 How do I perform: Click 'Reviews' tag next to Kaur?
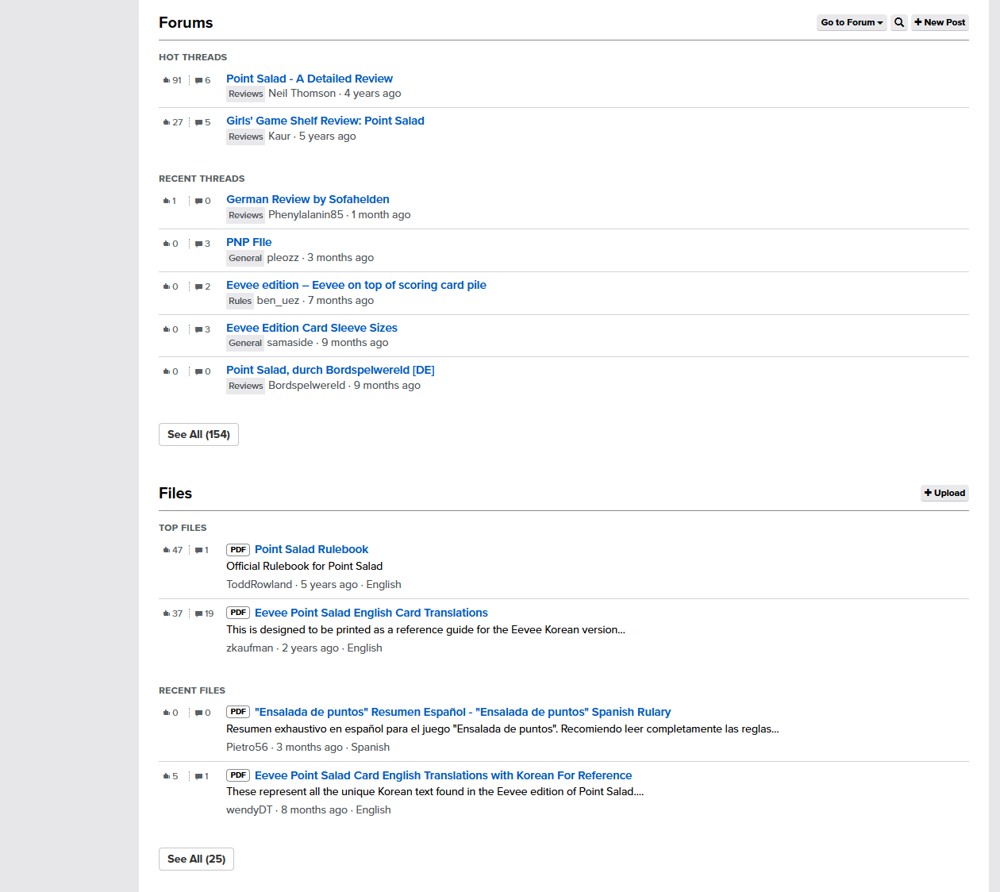[x=246, y=137]
